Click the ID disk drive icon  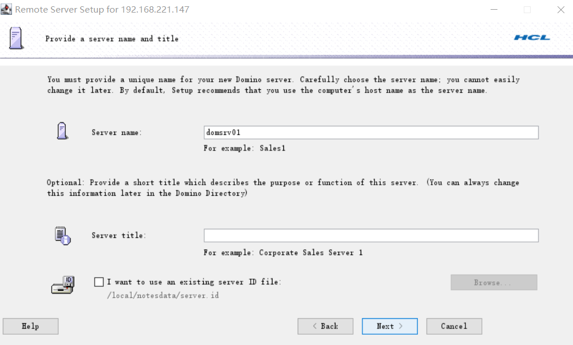pyautogui.click(x=63, y=285)
